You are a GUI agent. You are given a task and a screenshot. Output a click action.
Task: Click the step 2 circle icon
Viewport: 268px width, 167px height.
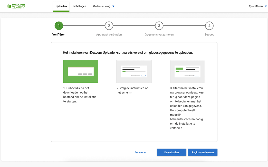(x=109, y=26)
